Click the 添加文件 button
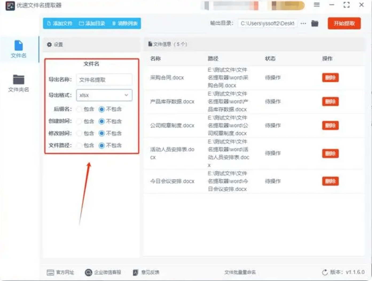This screenshot has height=281, width=372. (x=60, y=24)
